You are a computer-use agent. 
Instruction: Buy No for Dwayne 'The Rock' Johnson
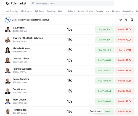pos(125,40)
